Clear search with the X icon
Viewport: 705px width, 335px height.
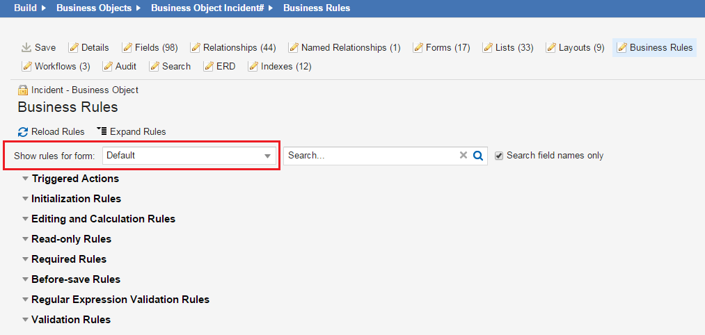[x=464, y=156]
